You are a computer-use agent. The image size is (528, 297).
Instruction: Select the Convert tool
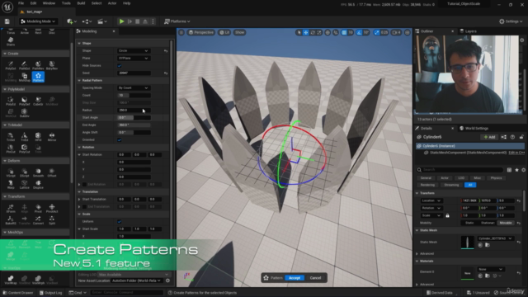point(38,220)
